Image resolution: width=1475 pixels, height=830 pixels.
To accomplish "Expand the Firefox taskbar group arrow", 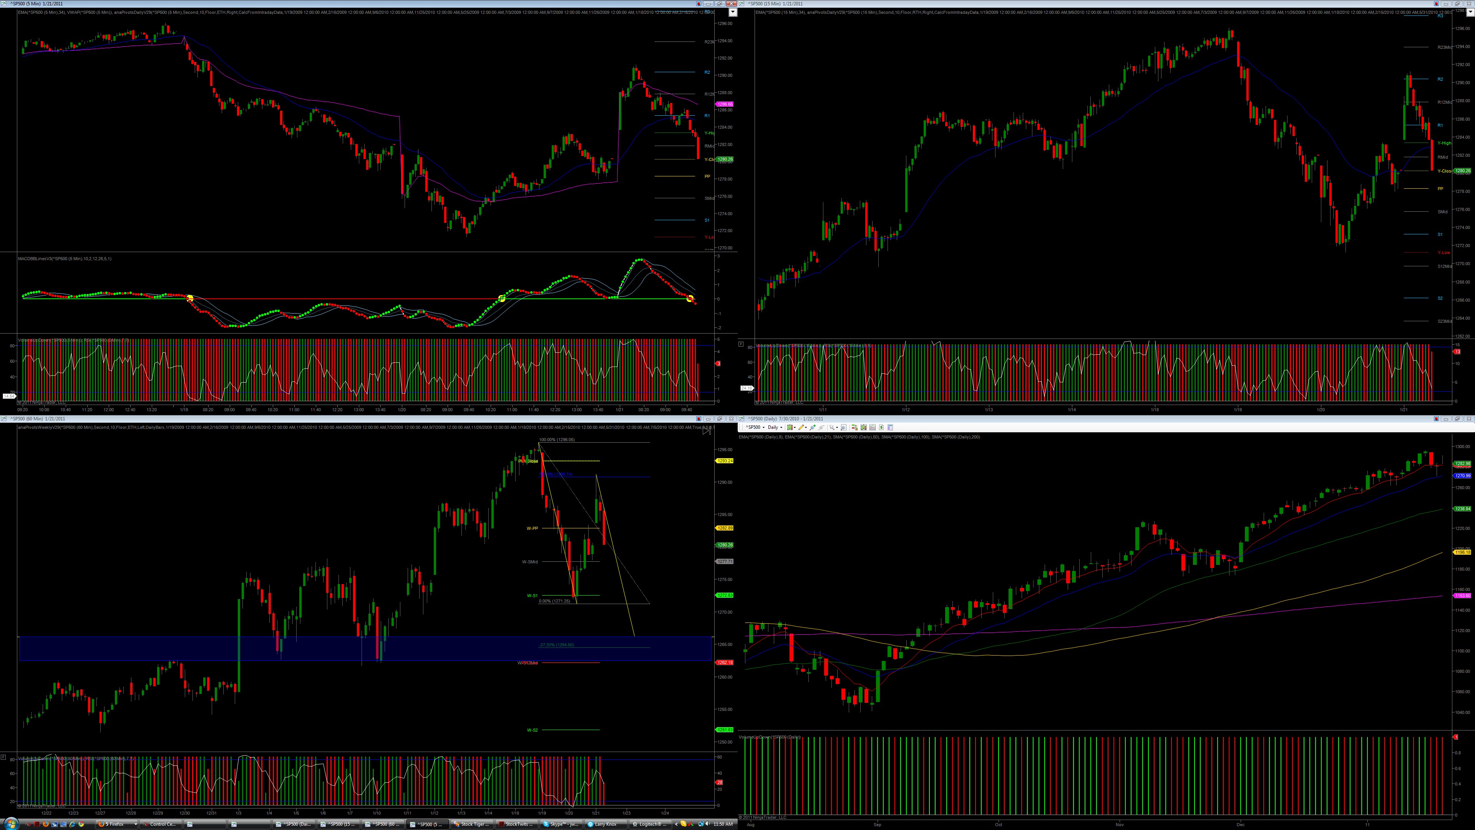I will coord(136,824).
